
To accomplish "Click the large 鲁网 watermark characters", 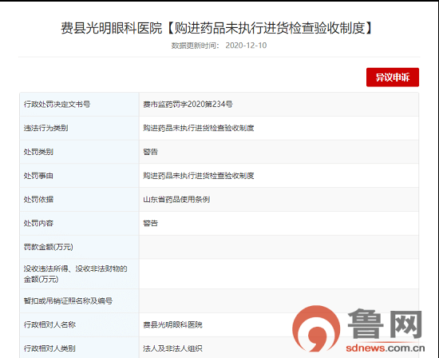I will click(385, 324).
